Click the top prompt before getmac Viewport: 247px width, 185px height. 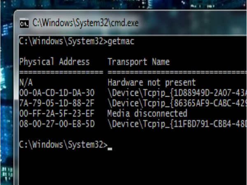point(63,41)
